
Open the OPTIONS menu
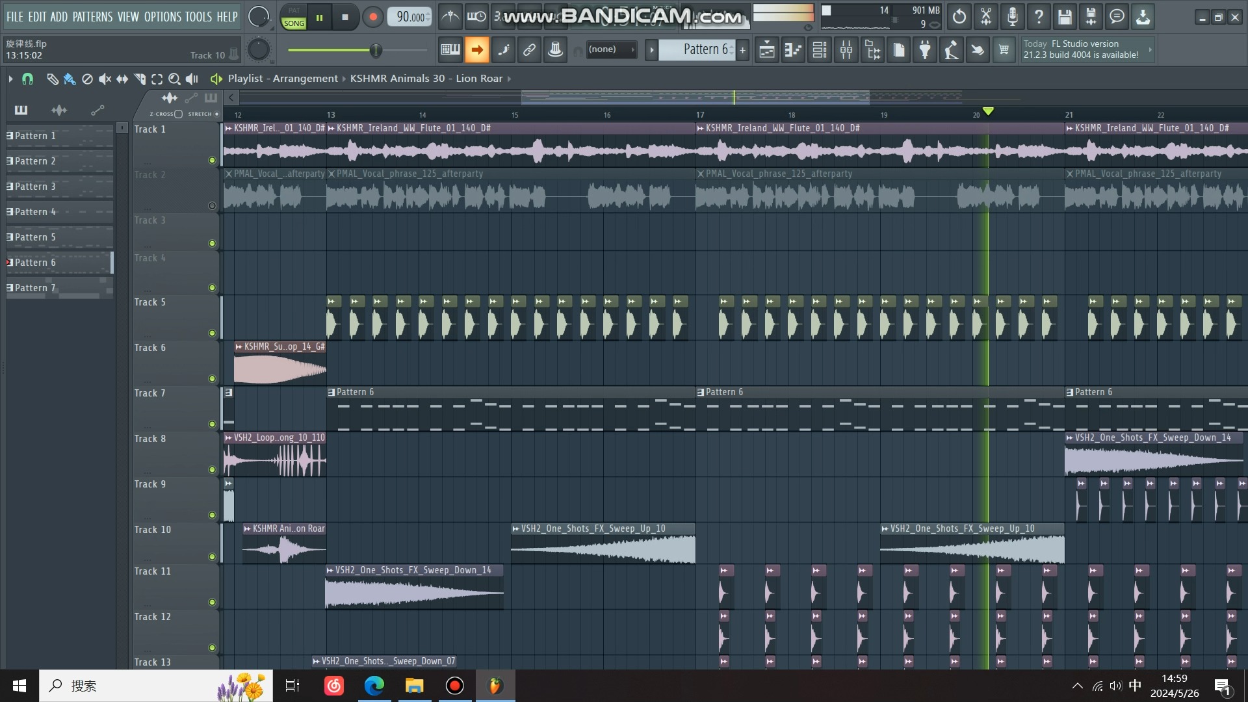click(162, 17)
